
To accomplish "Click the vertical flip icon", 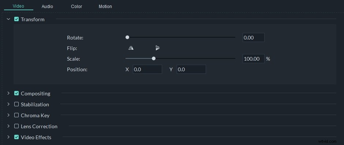I will [x=158, y=48].
